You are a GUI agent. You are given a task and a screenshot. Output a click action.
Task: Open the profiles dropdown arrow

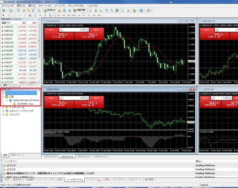pyautogui.click(x=14, y=10)
